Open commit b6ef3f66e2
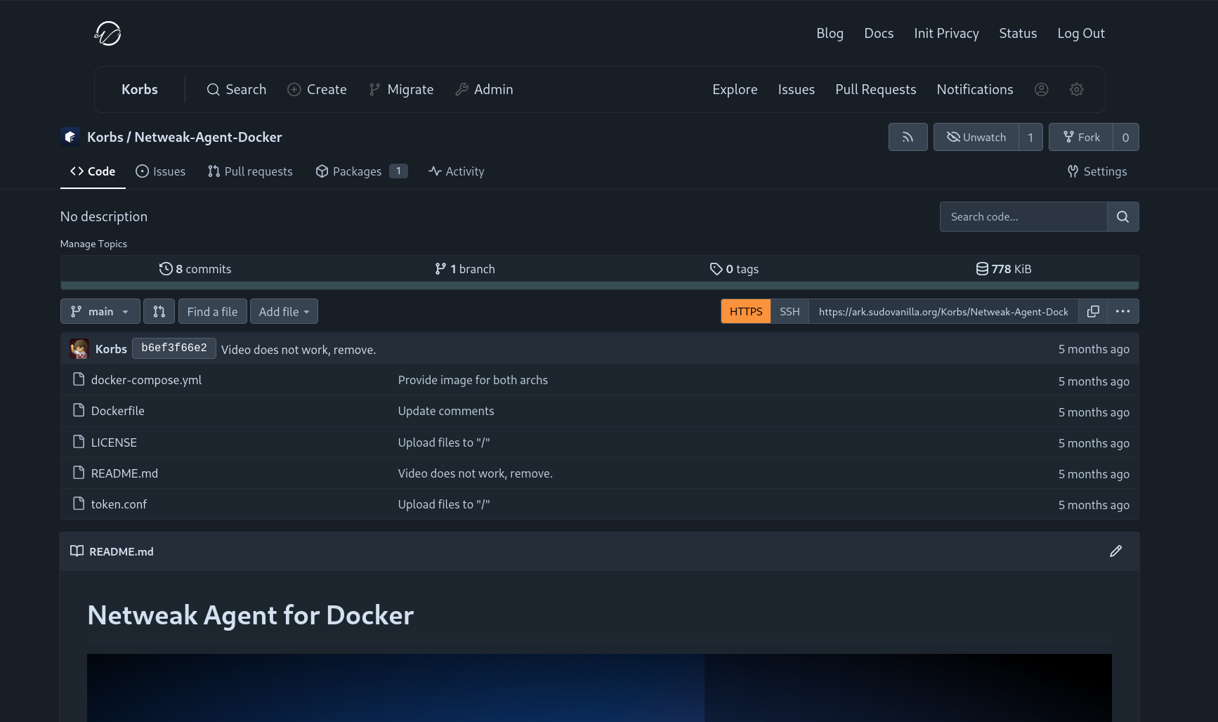Screen dimensions: 1218x722 coord(174,348)
